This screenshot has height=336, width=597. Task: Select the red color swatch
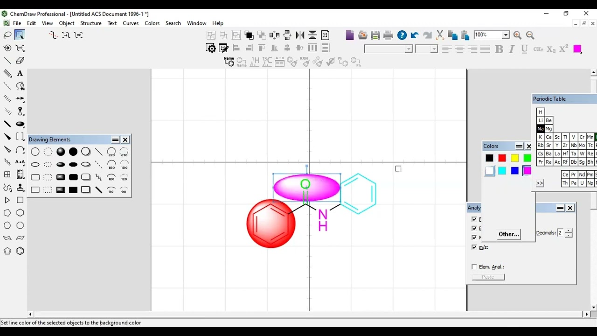click(502, 158)
